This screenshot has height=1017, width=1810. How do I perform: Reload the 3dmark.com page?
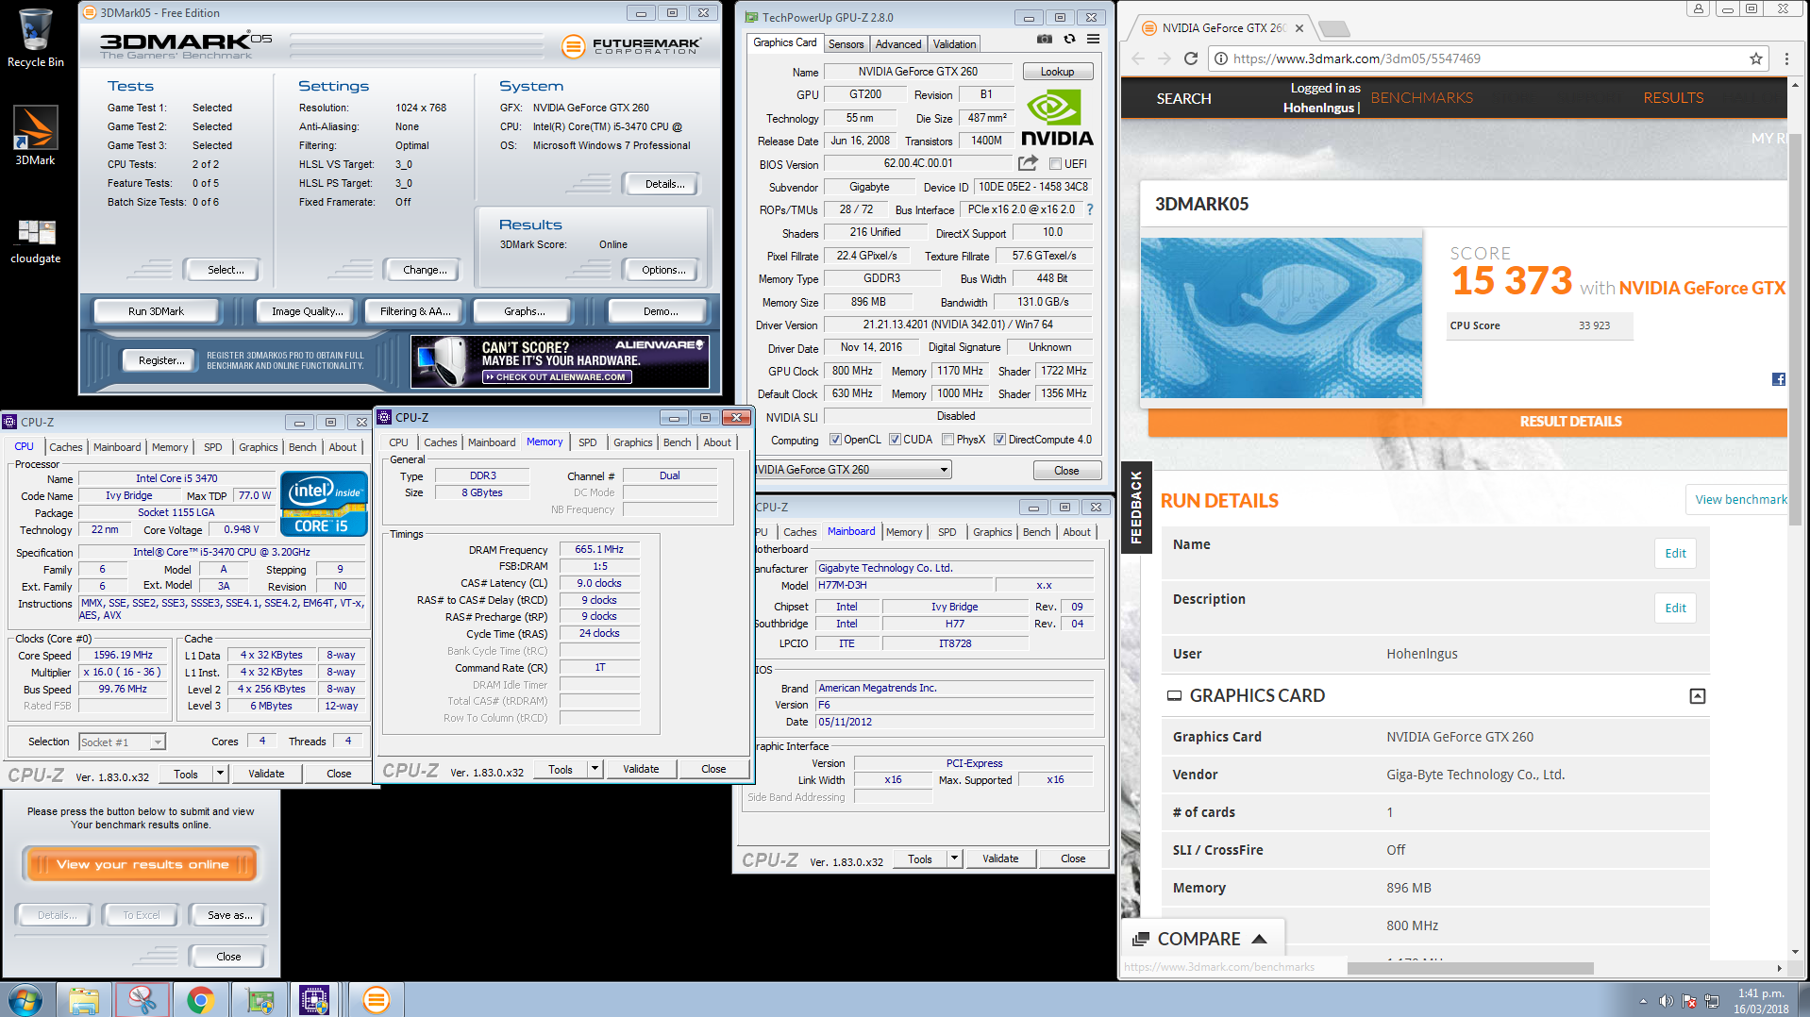coord(1191,58)
